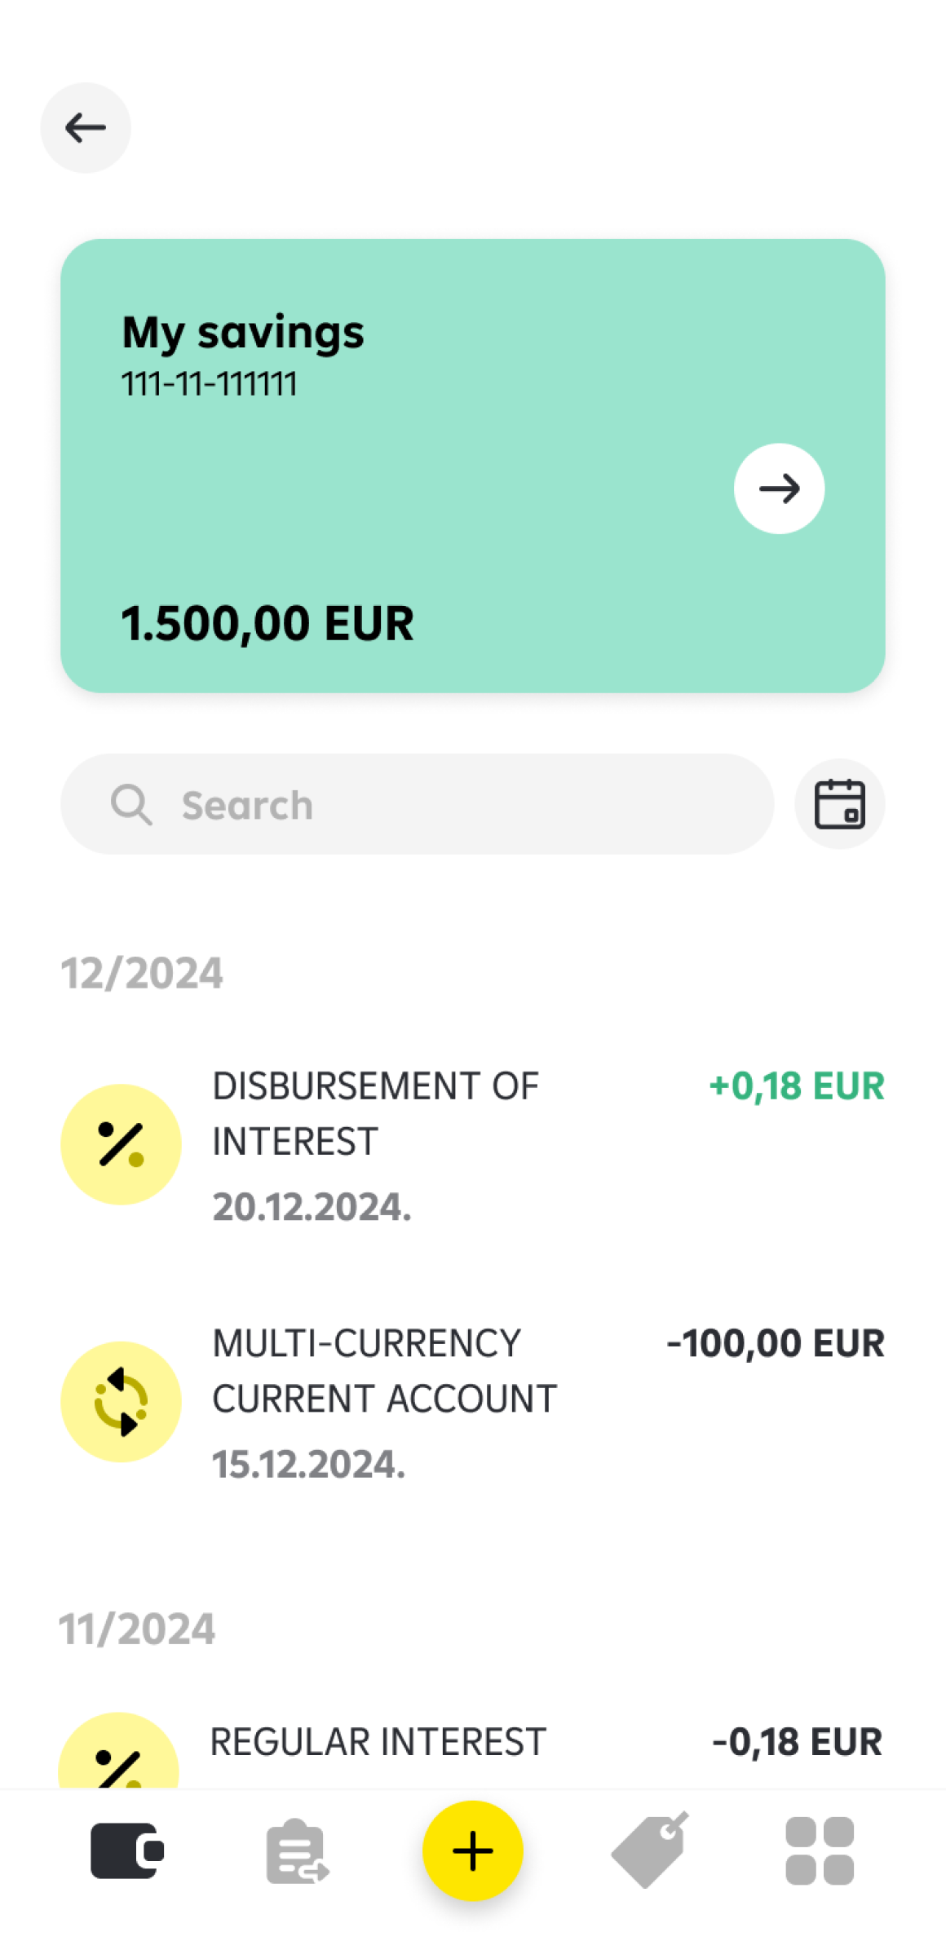Tap the 1.500,00 EUR balance
Image resolution: width=946 pixels, height=1941 pixels.
coord(267,624)
